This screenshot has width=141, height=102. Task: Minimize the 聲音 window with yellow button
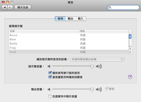point(7,2)
